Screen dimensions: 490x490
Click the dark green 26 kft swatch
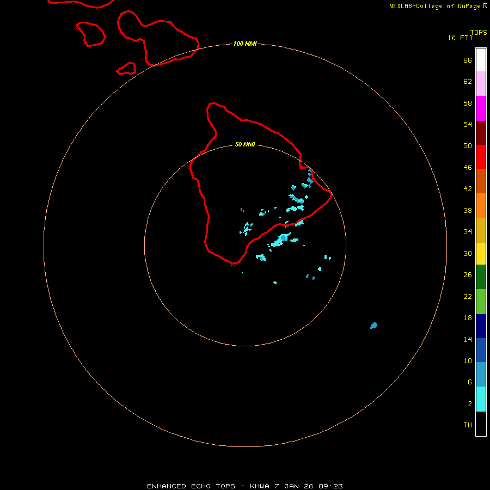pyautogui.click(x=481, y=277)
